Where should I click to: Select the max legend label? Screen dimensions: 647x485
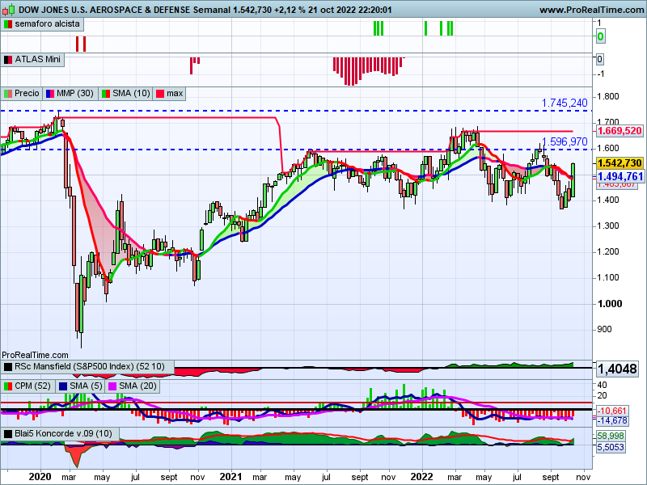pyautogui.click(x=175, y=94)
